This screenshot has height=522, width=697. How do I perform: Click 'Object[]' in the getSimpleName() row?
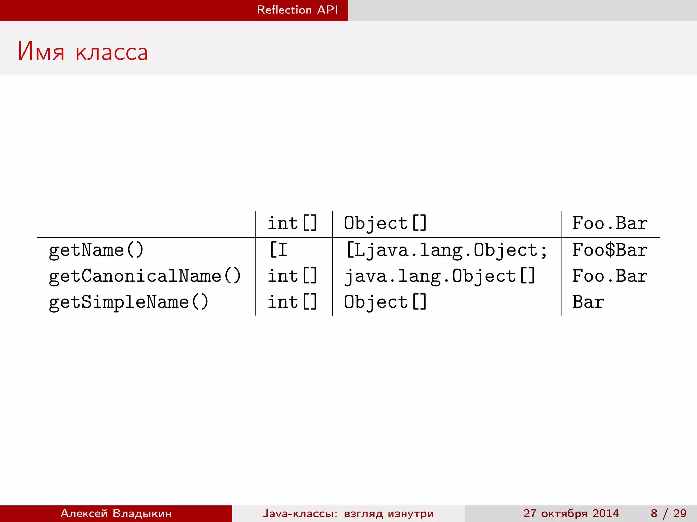coord(385,302)
